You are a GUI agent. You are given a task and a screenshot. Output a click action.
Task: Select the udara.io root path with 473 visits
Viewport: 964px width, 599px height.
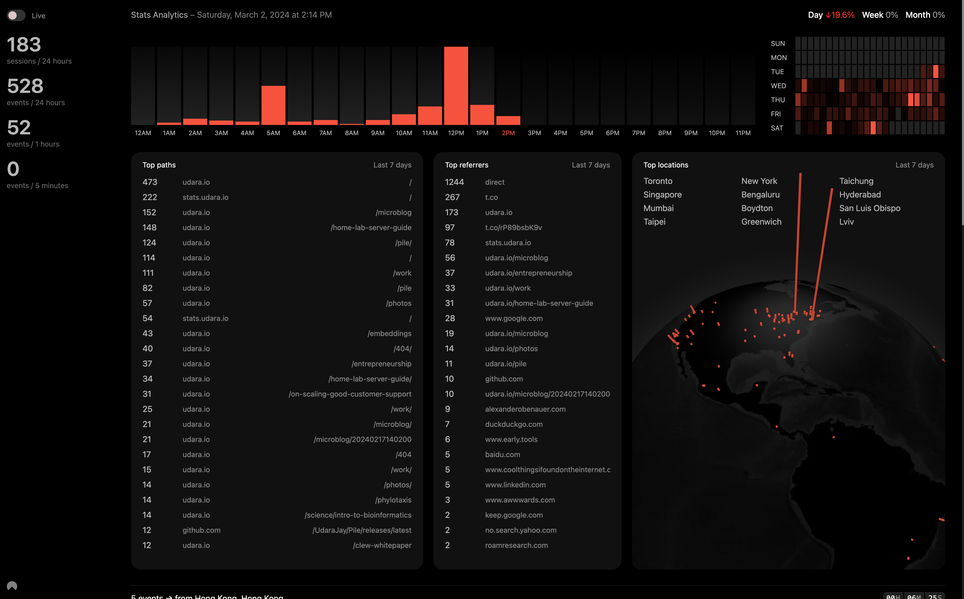(275, 182)
